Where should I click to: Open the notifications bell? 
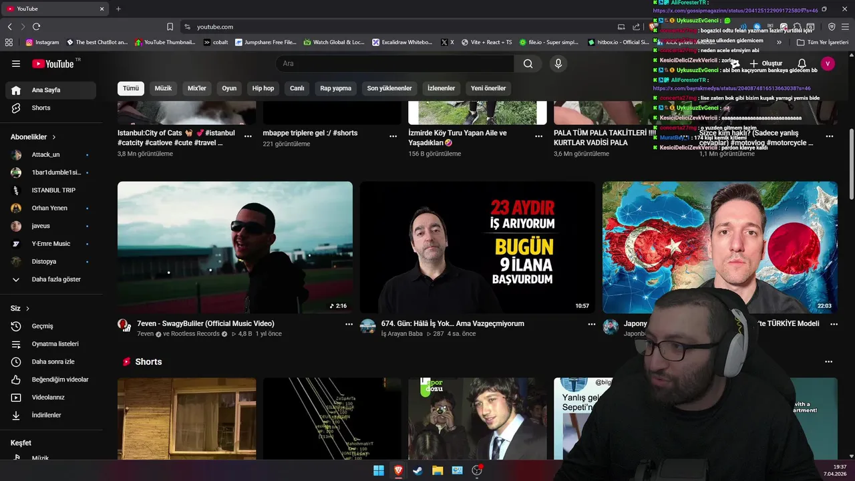point(802,63)
